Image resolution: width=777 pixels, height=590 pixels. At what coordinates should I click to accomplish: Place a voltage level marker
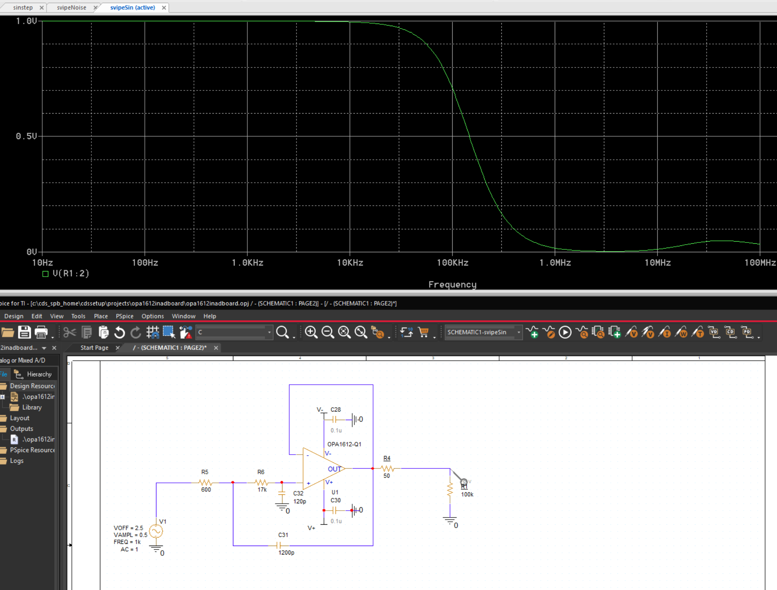tap(631, 332)
